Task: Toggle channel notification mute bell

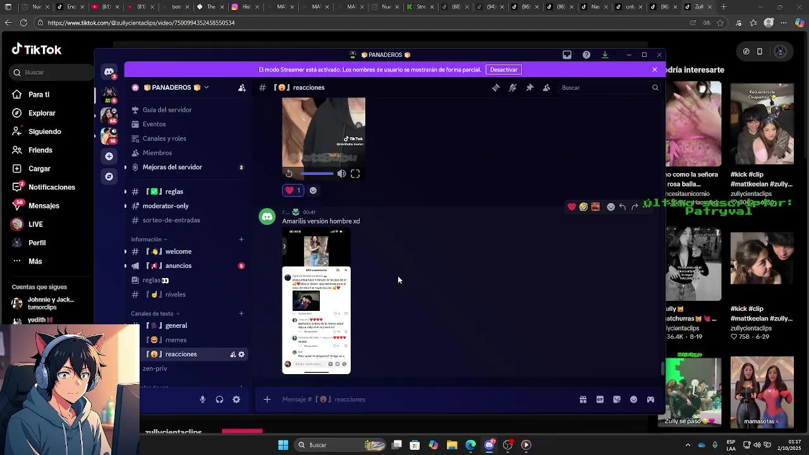Action: click(x=513, y=88)
